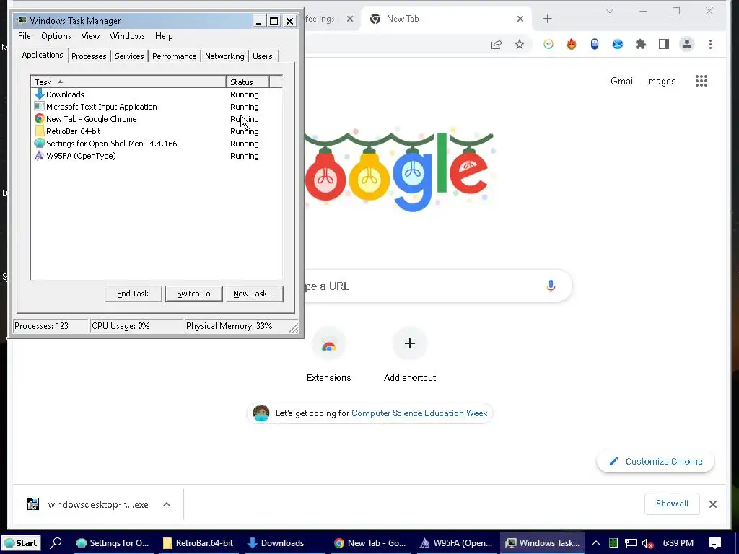Open the notification center icon in taskbar
Image resolution: width=739 pixels, height=554 pixels.
715,542
